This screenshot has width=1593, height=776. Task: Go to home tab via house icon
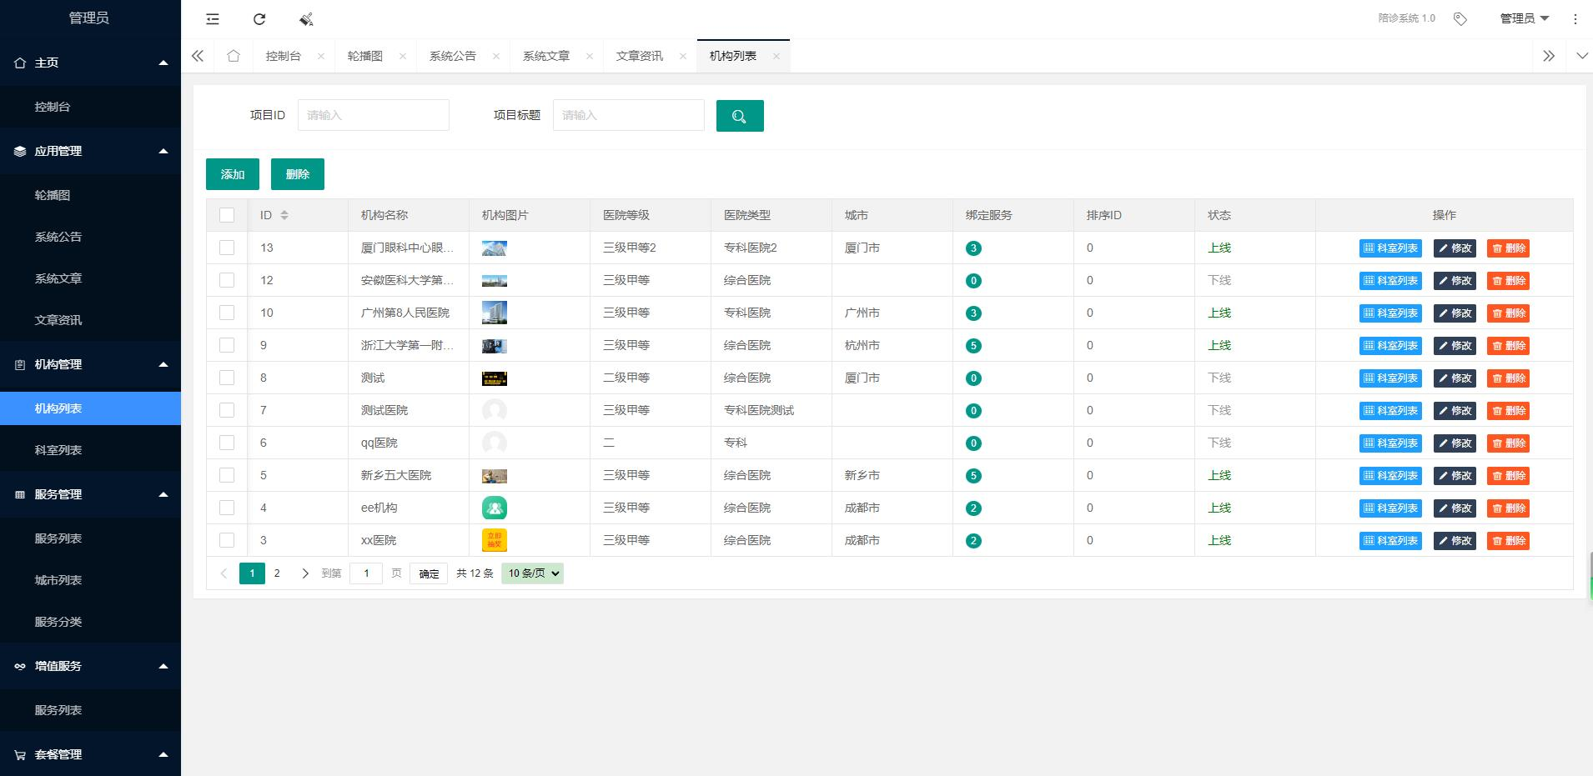point(234,56)
